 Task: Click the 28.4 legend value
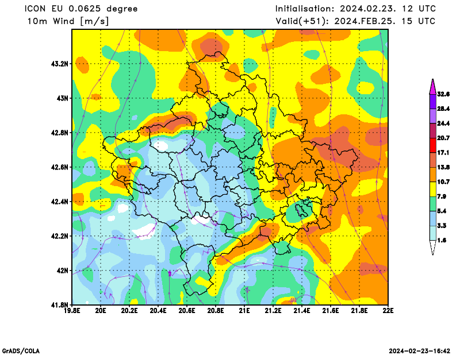(x=443, y=109)
